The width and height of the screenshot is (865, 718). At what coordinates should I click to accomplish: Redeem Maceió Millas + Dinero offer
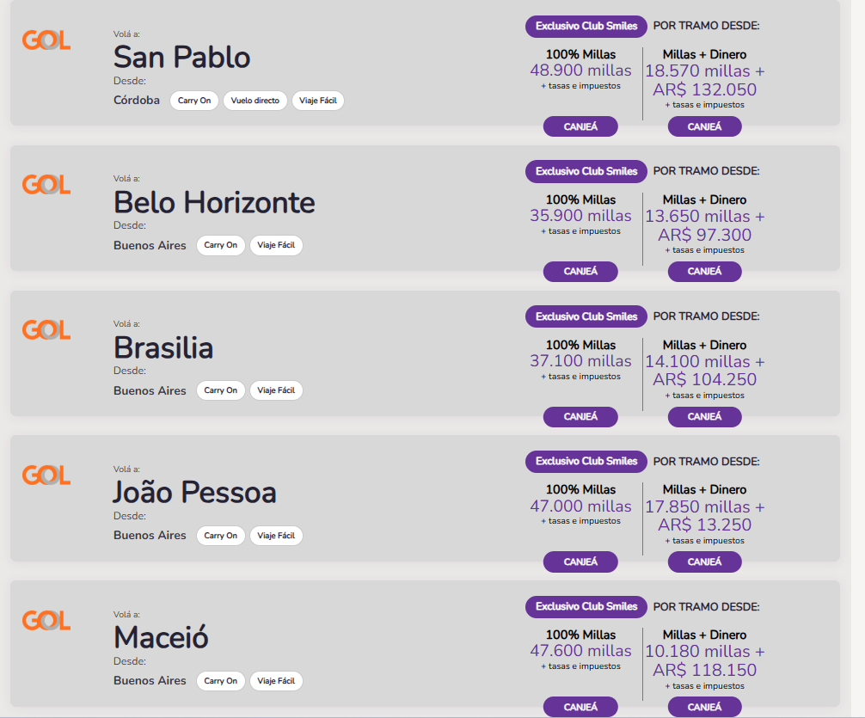point(704,707)
